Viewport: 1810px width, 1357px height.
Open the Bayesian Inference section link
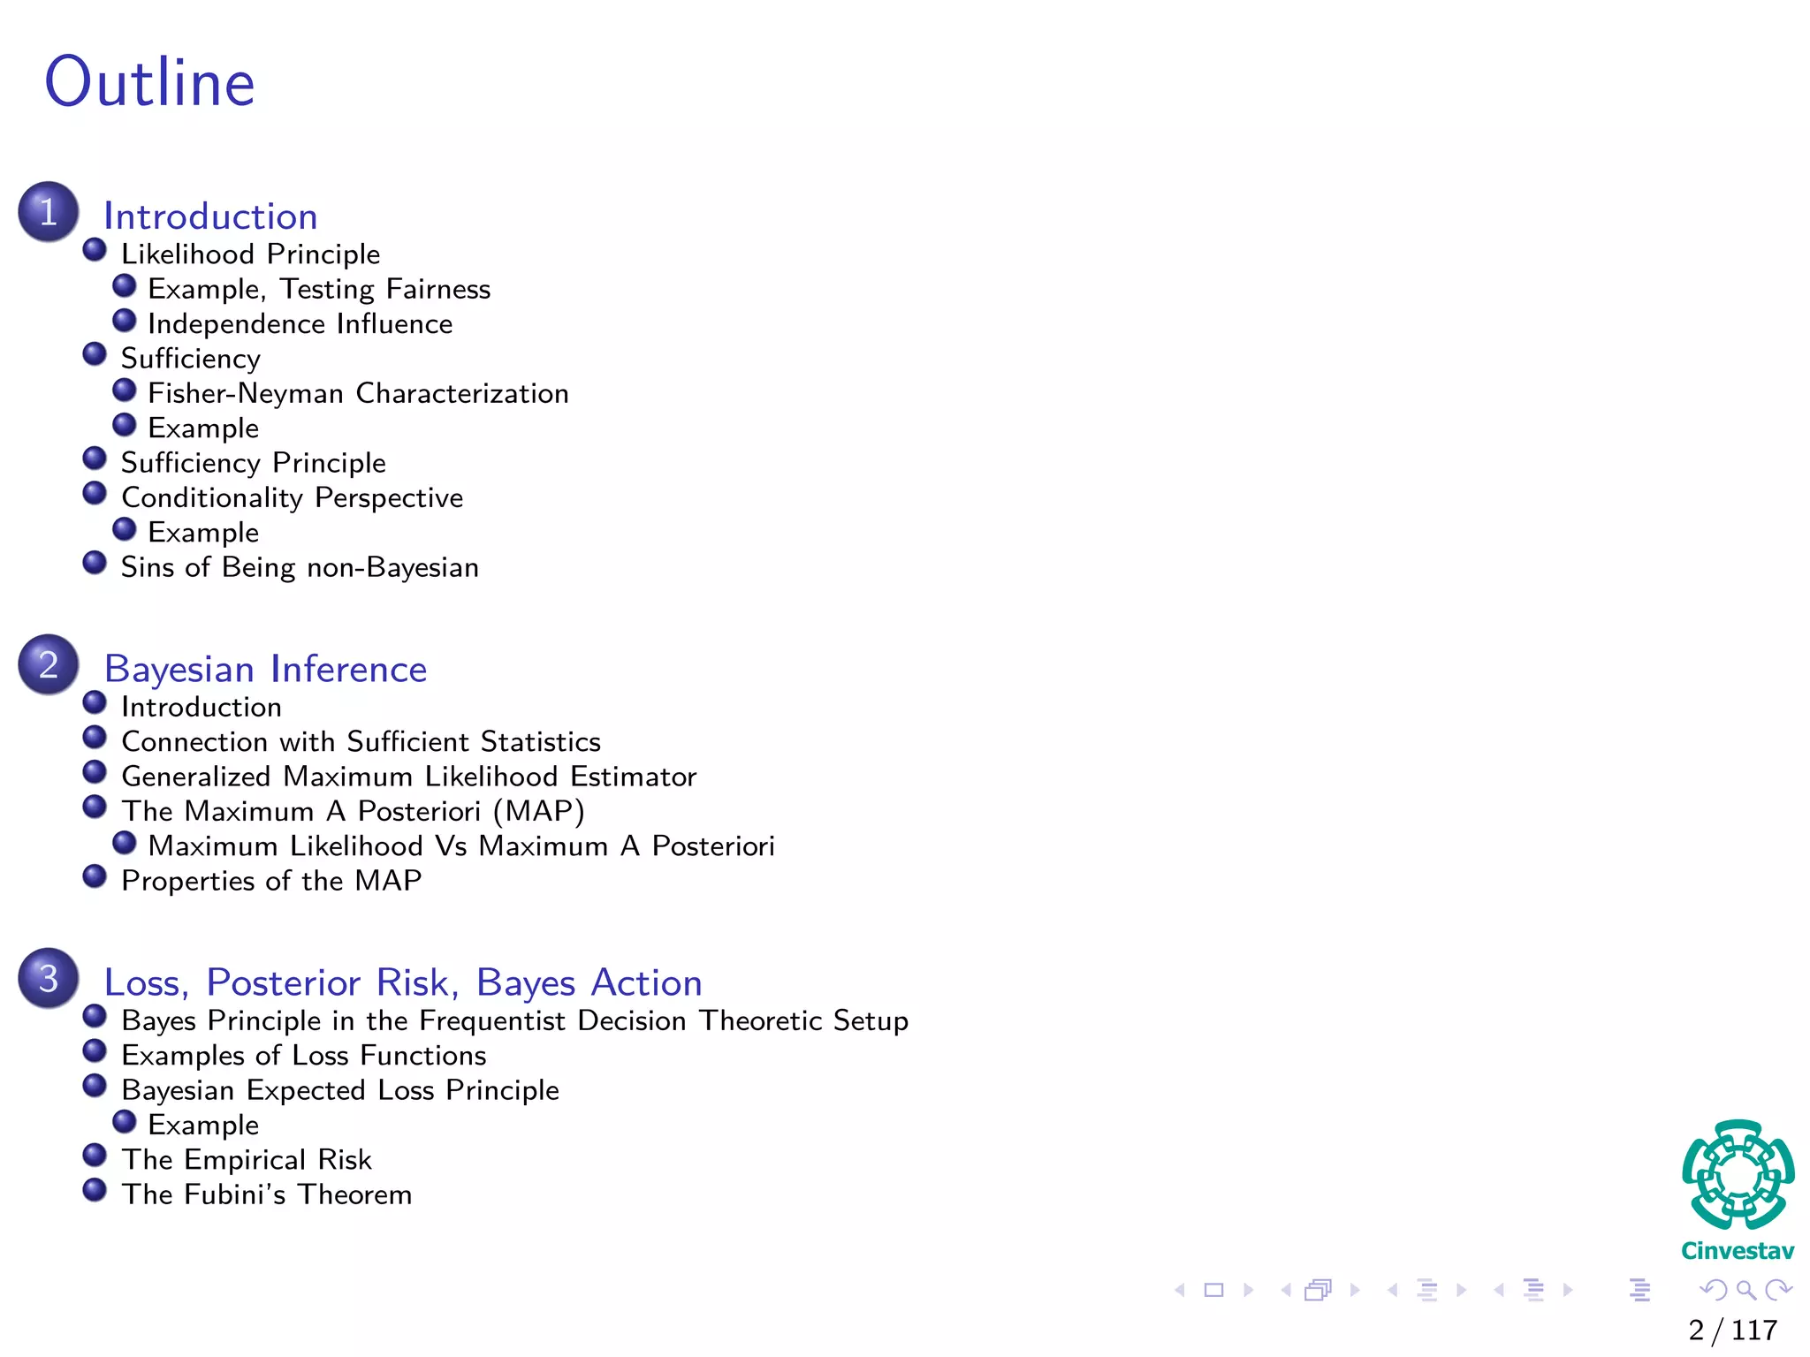coord(265,669)
